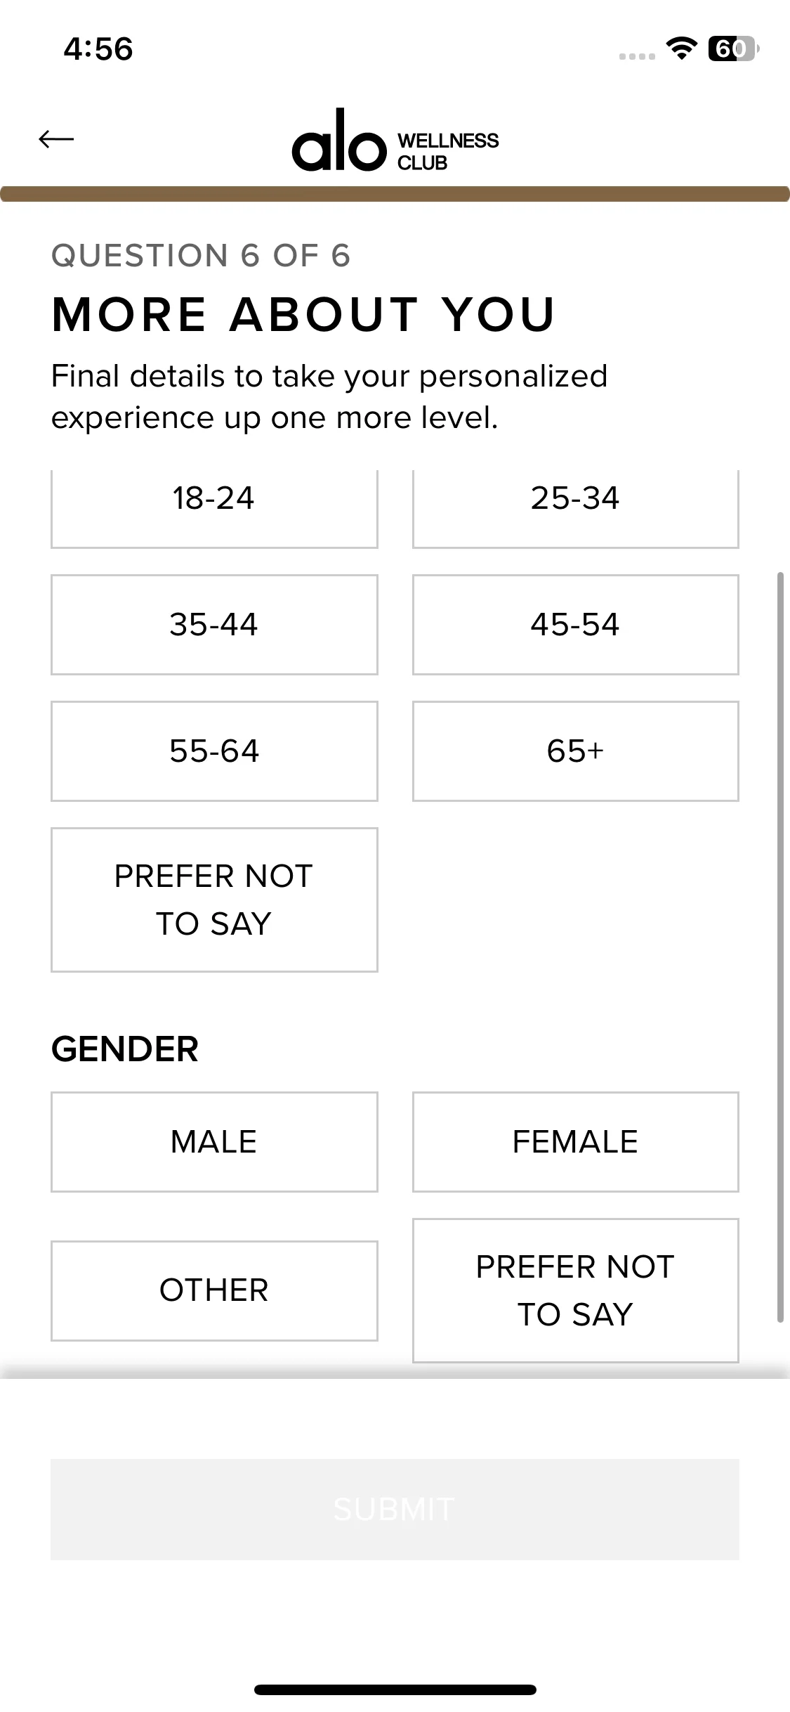Choose Female as gender
Screen dimensions: 790x1712
pyautogui.click(x=575, y=1142)
